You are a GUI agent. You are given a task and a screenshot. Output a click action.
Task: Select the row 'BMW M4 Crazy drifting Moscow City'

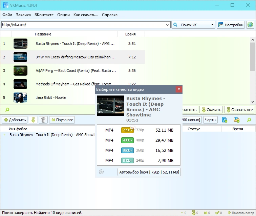tap(72, 57)
